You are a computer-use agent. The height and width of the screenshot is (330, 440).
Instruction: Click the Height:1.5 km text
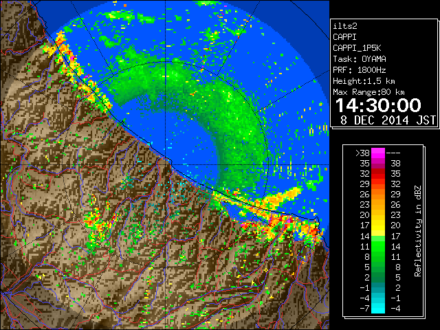pos(364,81)
